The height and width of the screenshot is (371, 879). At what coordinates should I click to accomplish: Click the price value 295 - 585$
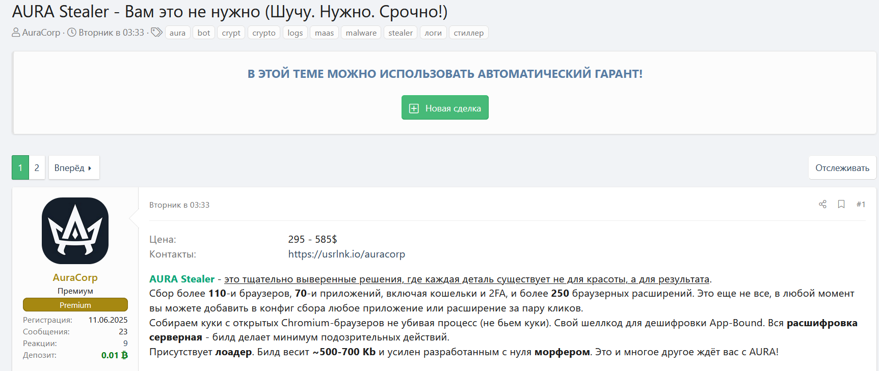pyautogui.click(x=312, y=239)
